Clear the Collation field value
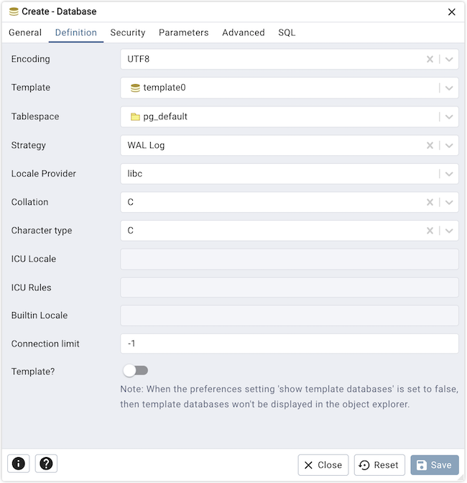The image size is (467, 483). (x=430, y=203)
